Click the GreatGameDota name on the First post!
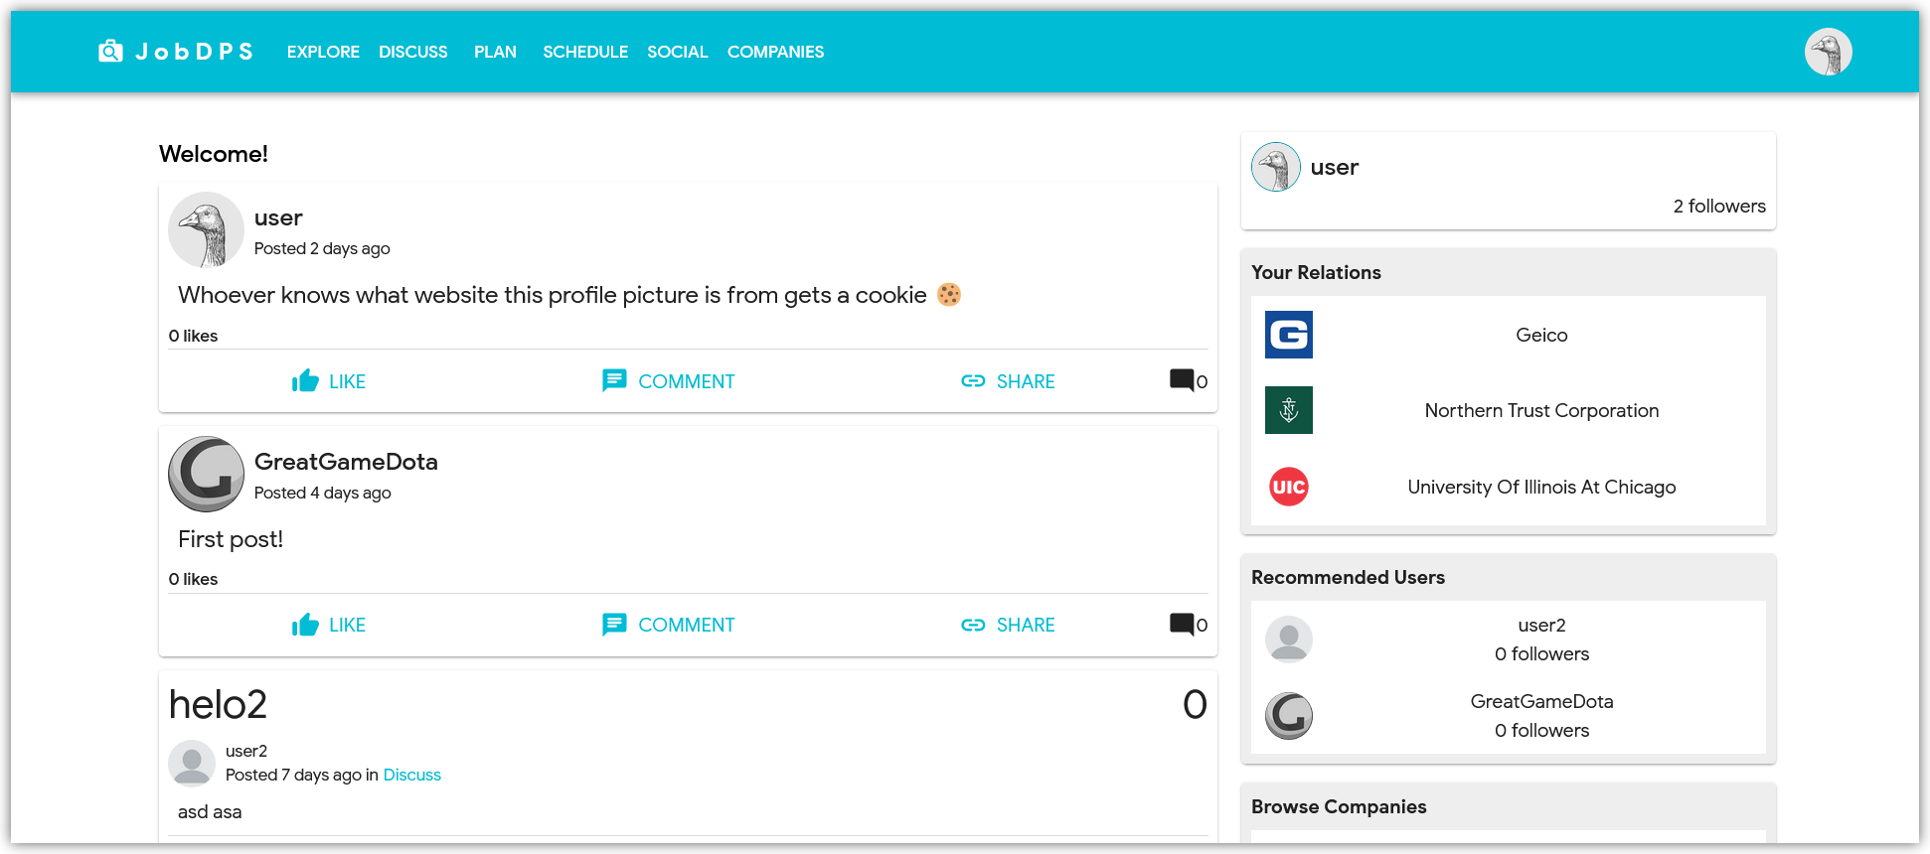This screenshot has width=1930, height=854. point(346,462)
